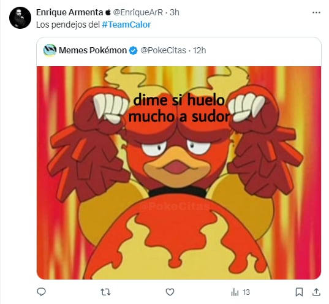The height and width of the screenshot is (304, 329).
Task: Open the view analytics bar chart icon
Action: tap(235, 292)
